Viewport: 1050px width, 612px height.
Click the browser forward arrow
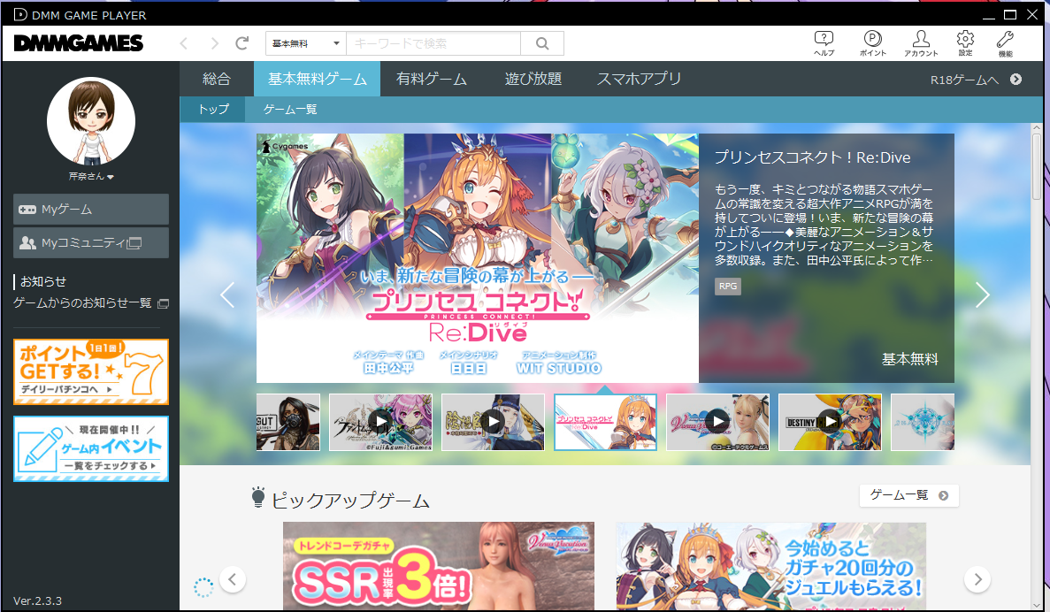point(214,43)
